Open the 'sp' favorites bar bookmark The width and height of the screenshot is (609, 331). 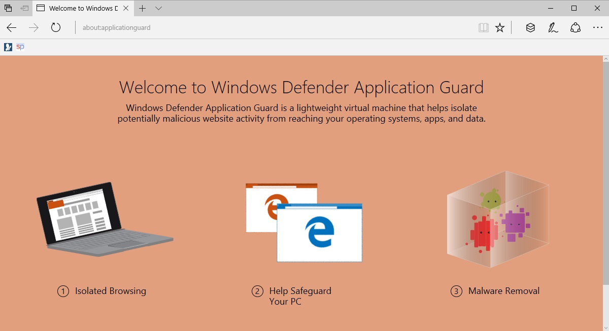coord(20,47)
